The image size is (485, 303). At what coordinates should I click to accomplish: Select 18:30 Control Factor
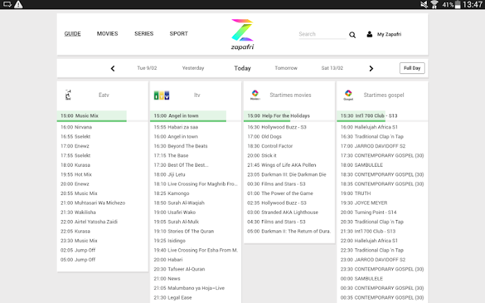pos(270,146)
